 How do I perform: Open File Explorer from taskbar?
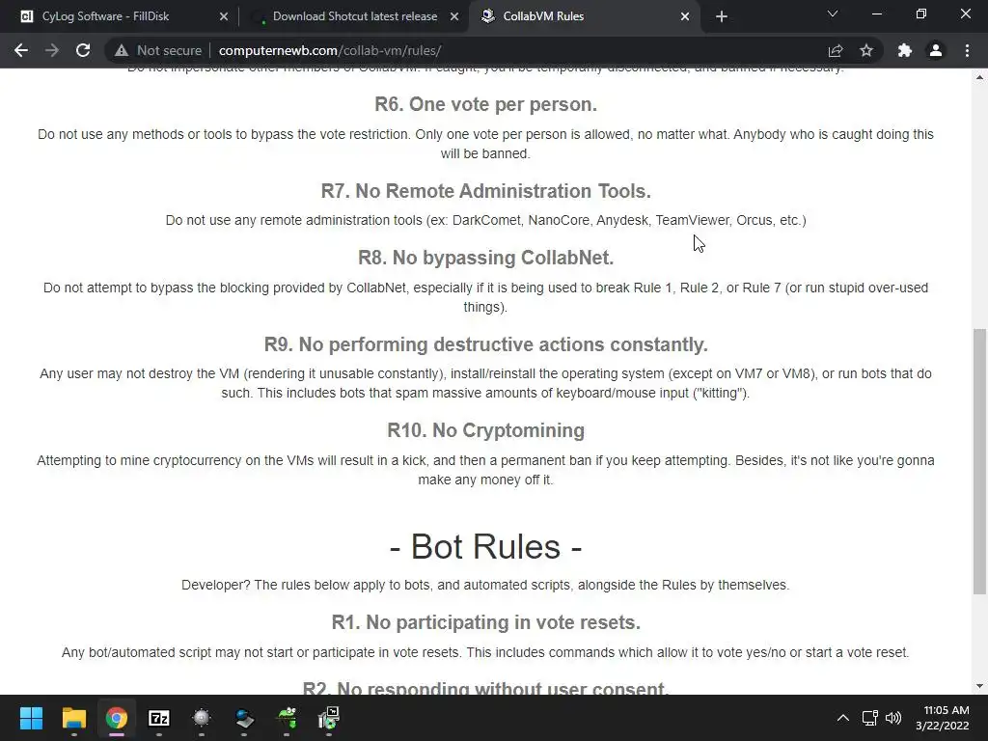[x=73, y=718]
